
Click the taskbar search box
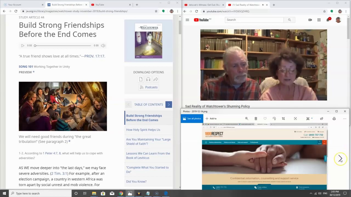pyautogui.click(x=40, y=193)
